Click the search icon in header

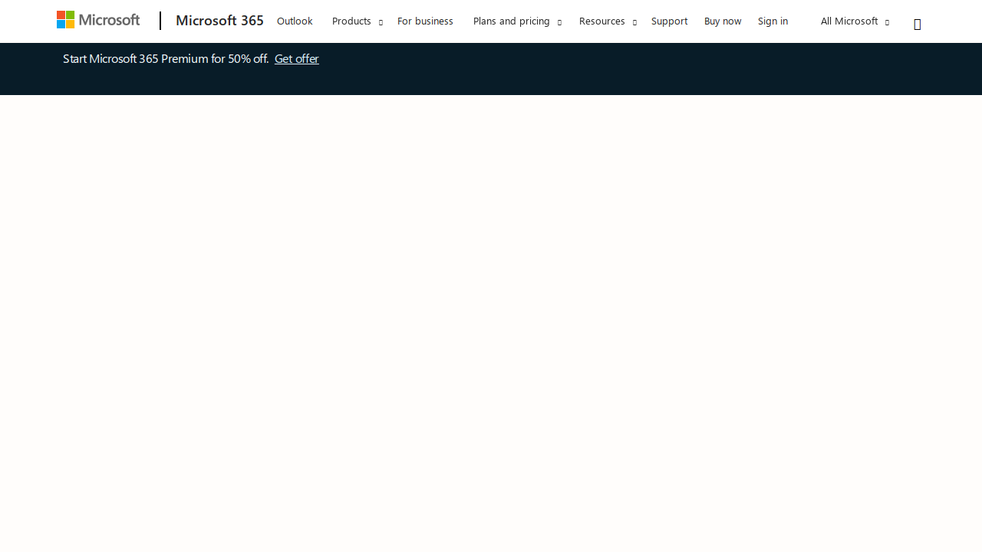(x=917, y=25)
